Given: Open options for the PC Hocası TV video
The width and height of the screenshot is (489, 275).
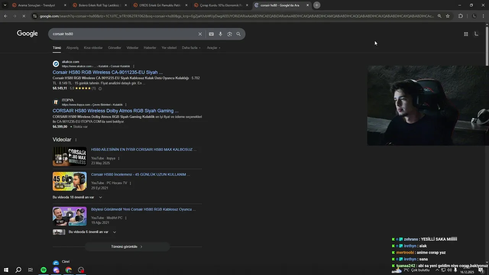Looking at the screenshot, I should pyautogui.click(x=130, y=183).
